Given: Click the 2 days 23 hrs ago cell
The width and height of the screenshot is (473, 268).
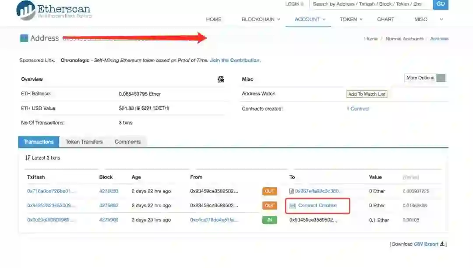Looking at the screenshot, I should (x=151, y=220).
